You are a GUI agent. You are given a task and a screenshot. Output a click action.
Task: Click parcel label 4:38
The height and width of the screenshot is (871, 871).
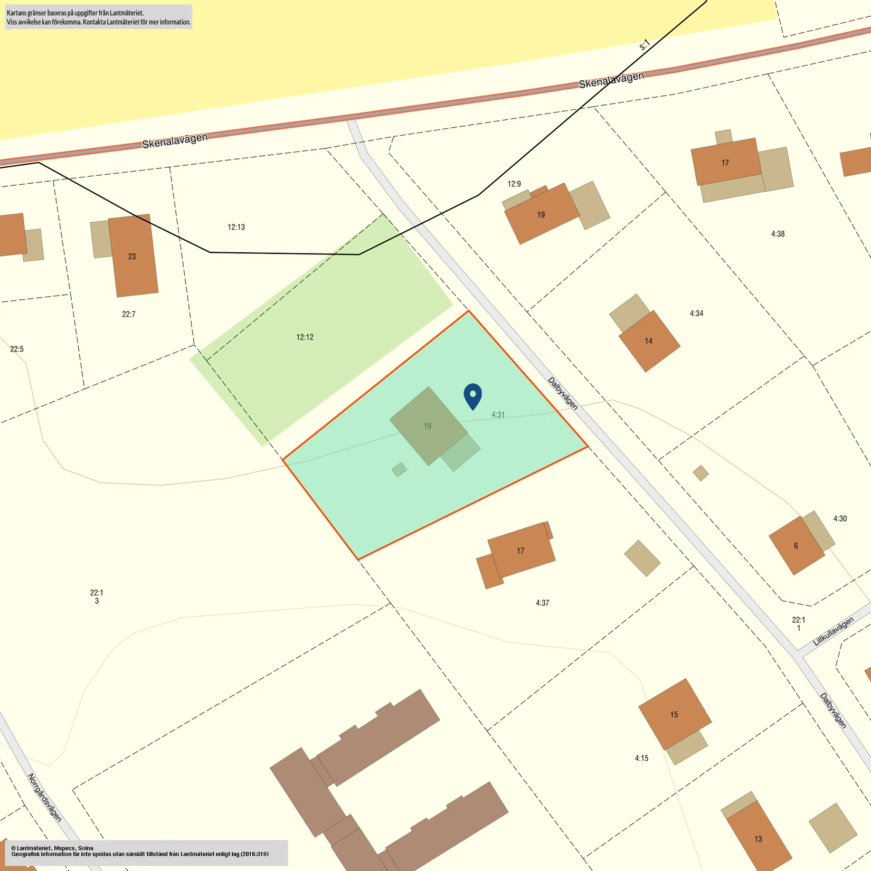tap(778, 234)
